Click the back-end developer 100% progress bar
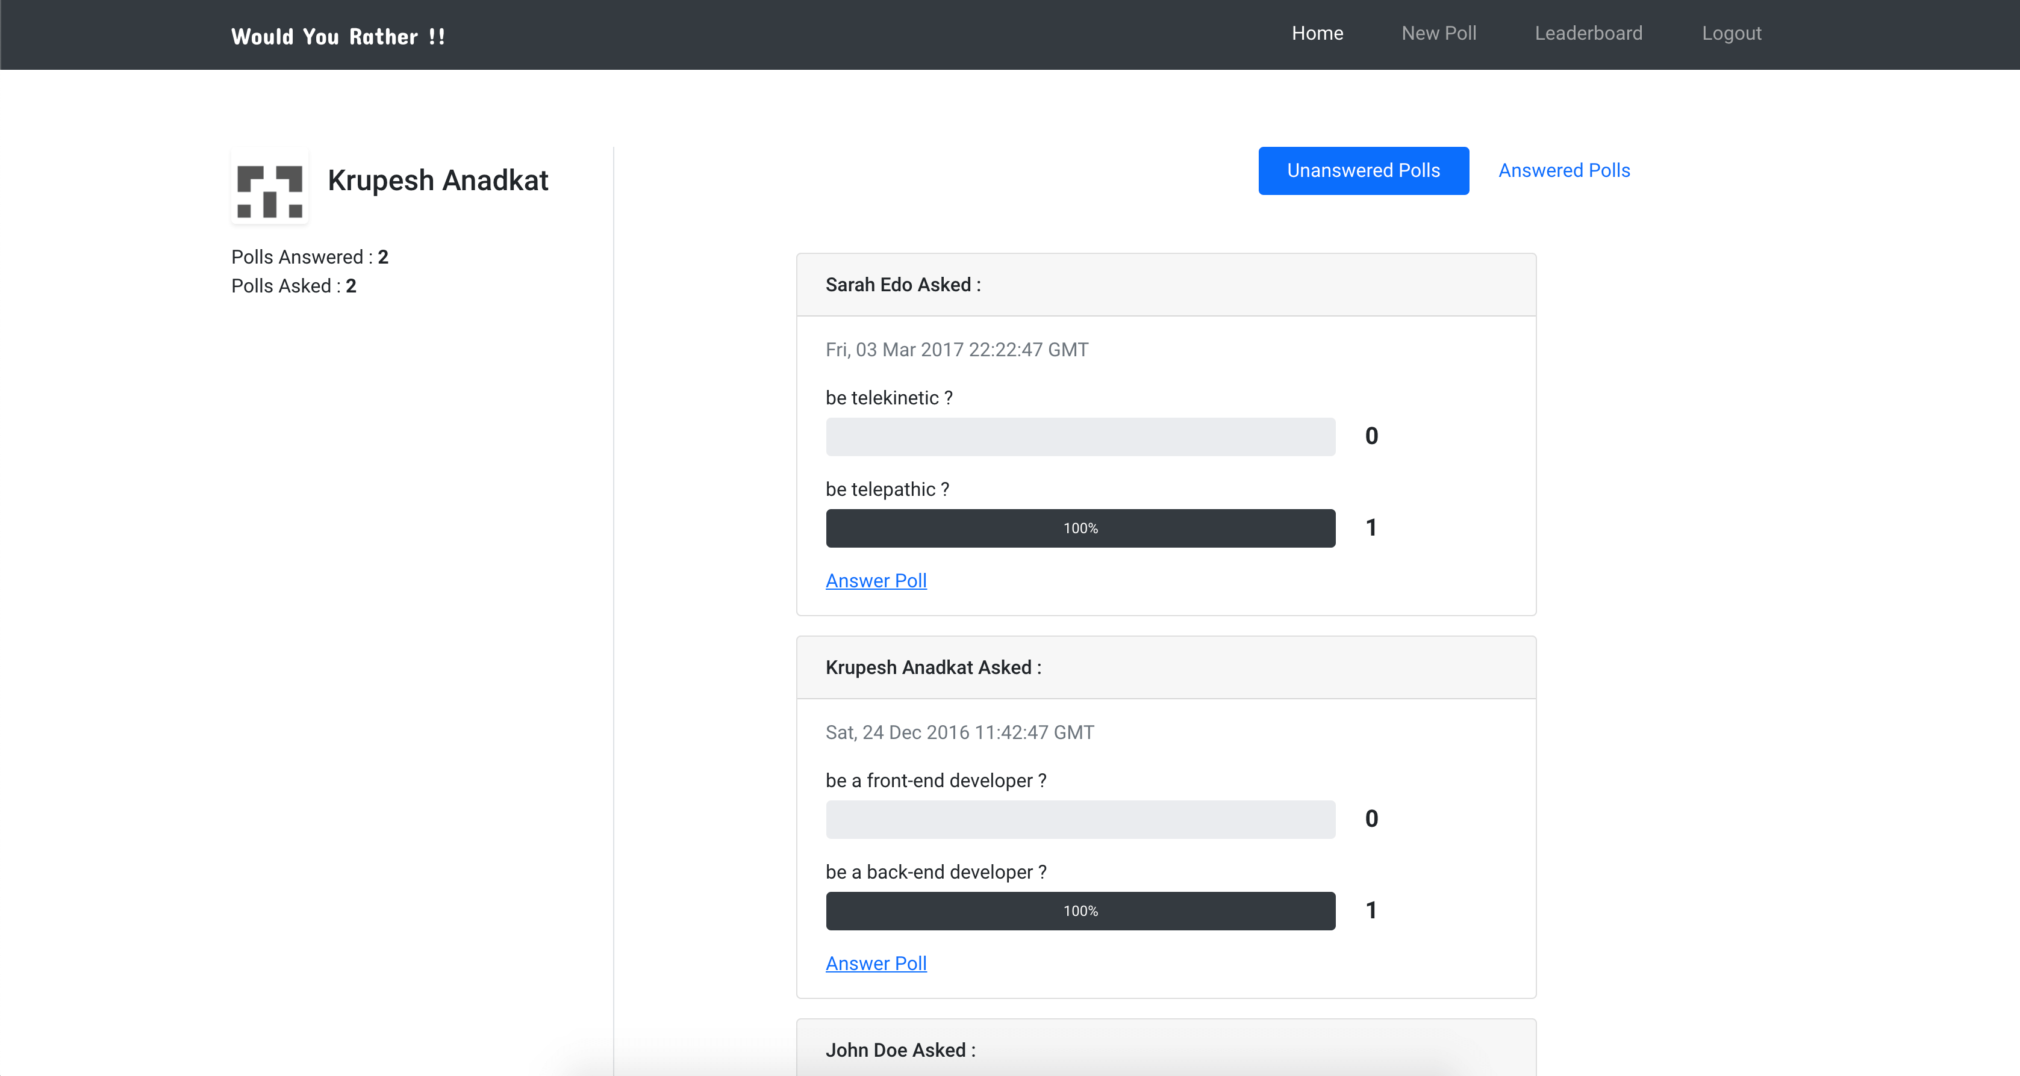 [x=1080, y=911]
